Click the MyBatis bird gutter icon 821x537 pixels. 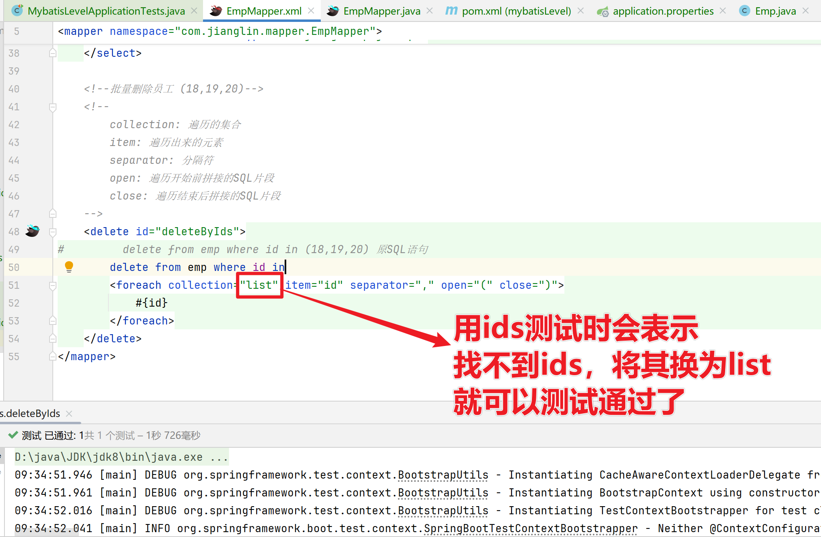click(32, 231)
